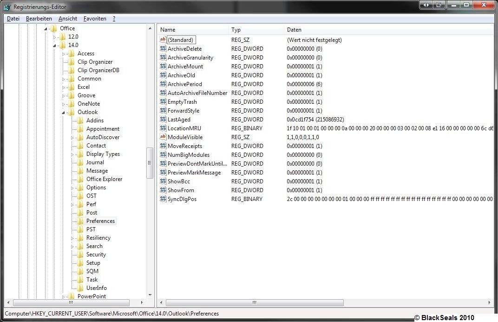The width and height of the screenshot is (498, 322).
Task: Open the Favoriten menu
Action: pyautogui.click(x=95, y=19)
